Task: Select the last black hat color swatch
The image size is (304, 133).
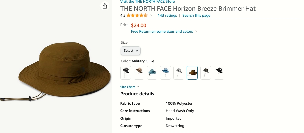Action: (x=219, y=73)
